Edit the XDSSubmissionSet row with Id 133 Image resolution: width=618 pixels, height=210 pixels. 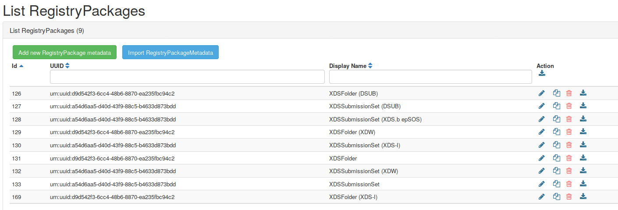click(x=541, y=184)
